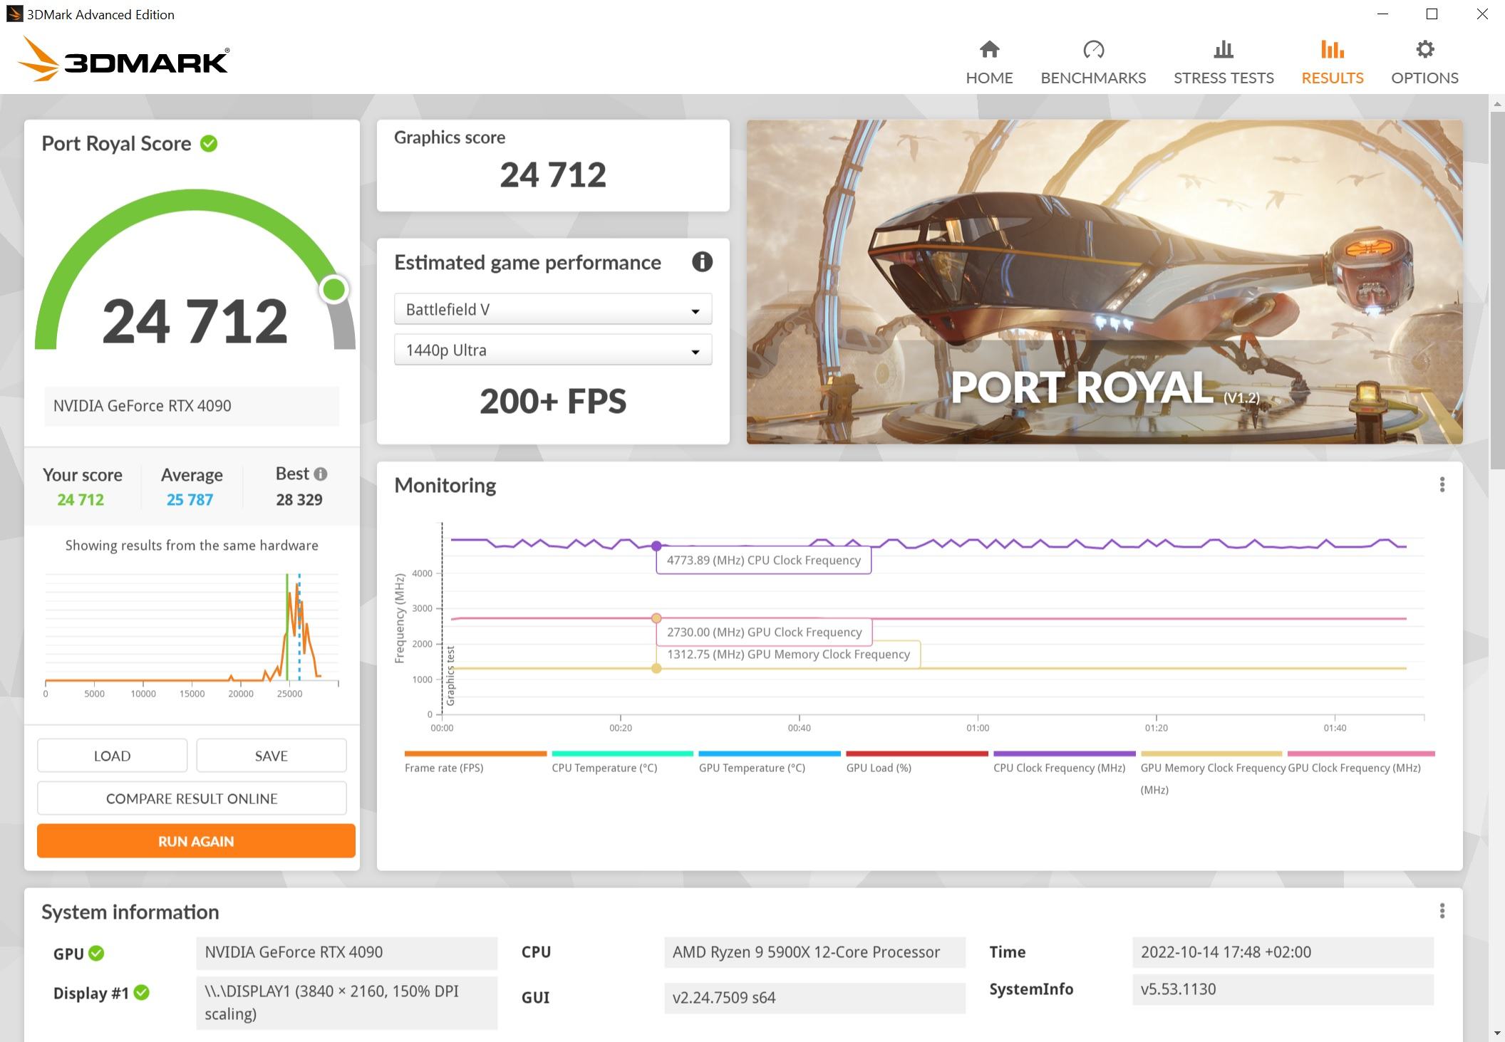This screenshot has height=1042, width=1505.
Task: Click the AMD Ryzen 9 5900X CPU field
Action: [x=814, y=952]
